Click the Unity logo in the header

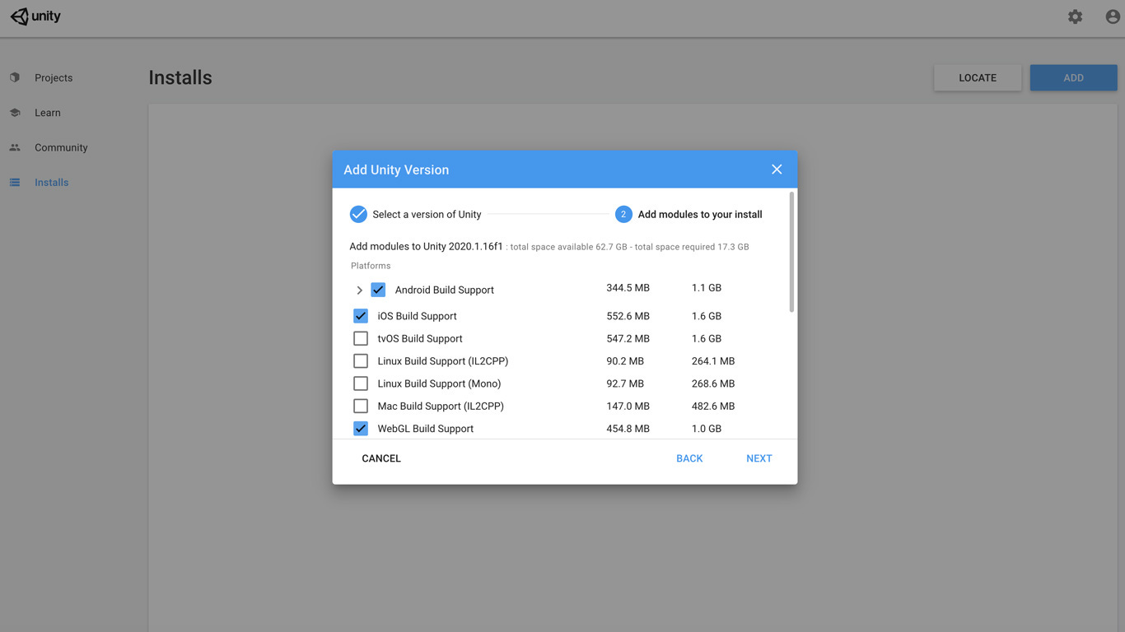pos(35,16)
